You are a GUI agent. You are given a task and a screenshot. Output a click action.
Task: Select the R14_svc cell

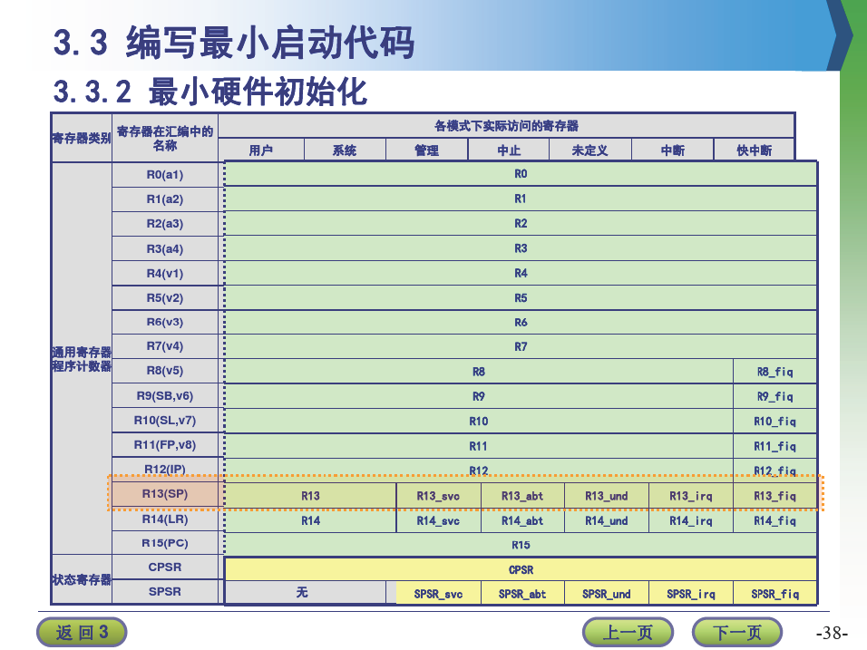pyautogui.click(x=438, y=520)
